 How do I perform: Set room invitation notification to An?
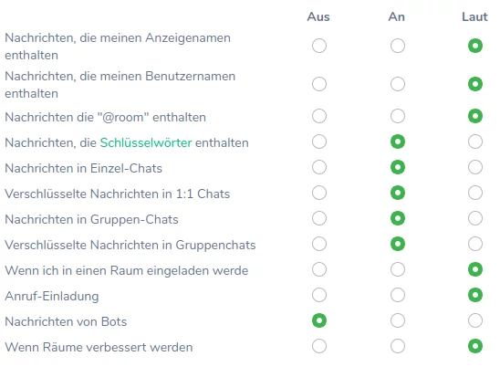click(398, 269)
